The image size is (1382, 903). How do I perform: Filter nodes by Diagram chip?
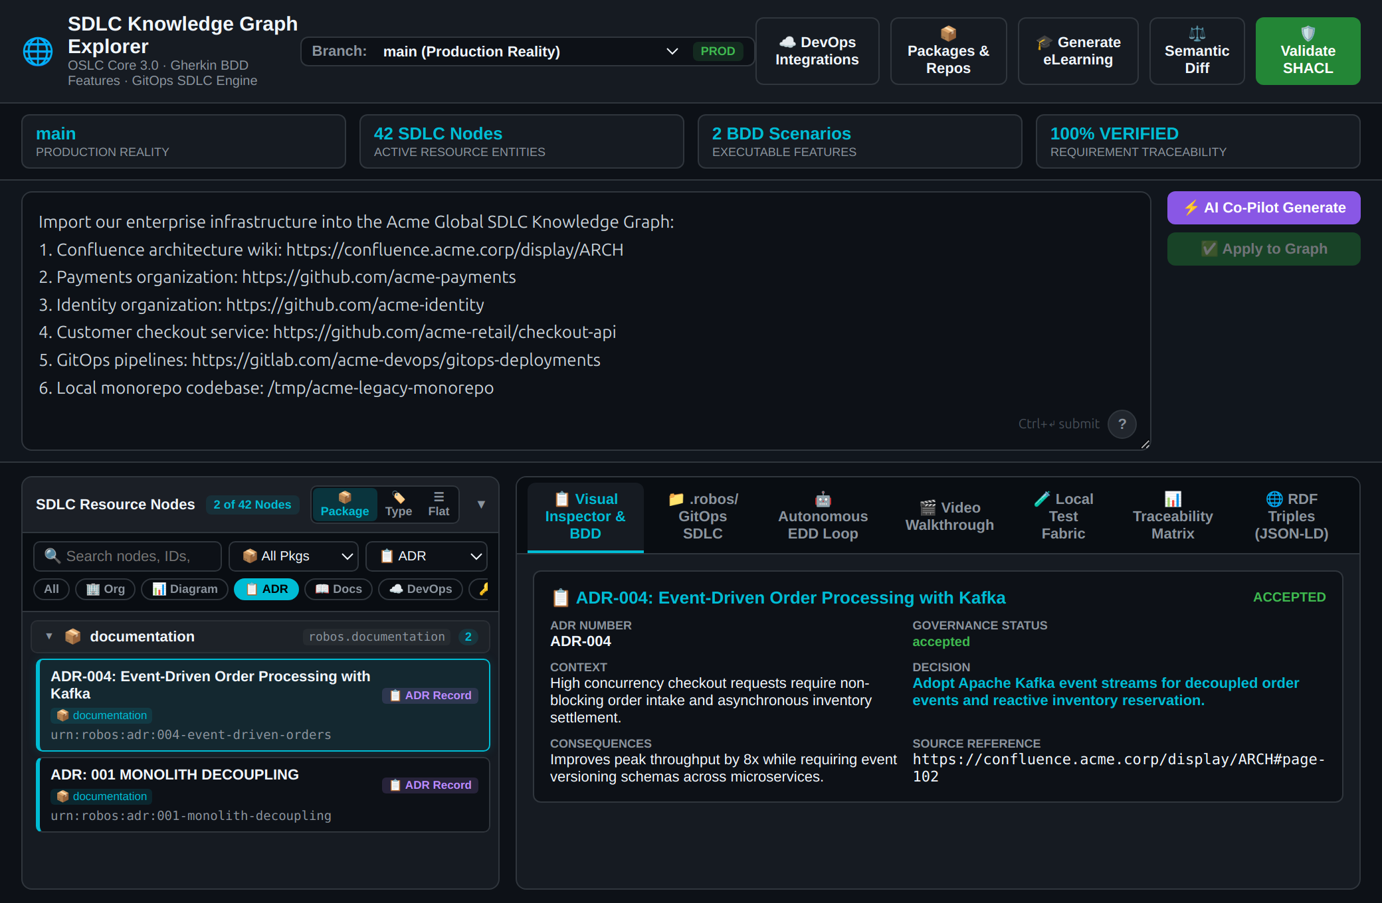click(185, 589)
